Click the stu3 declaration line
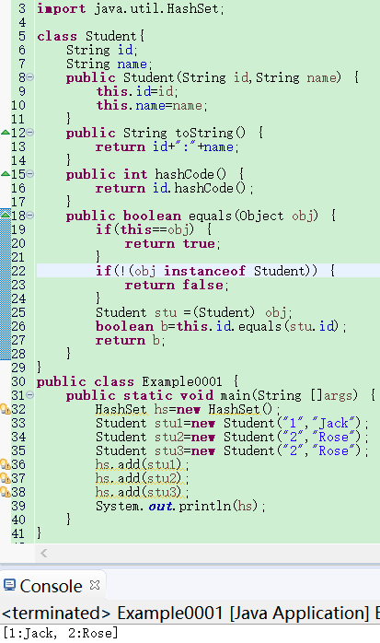Screen dimensions: 380x643 pos(232,450)
